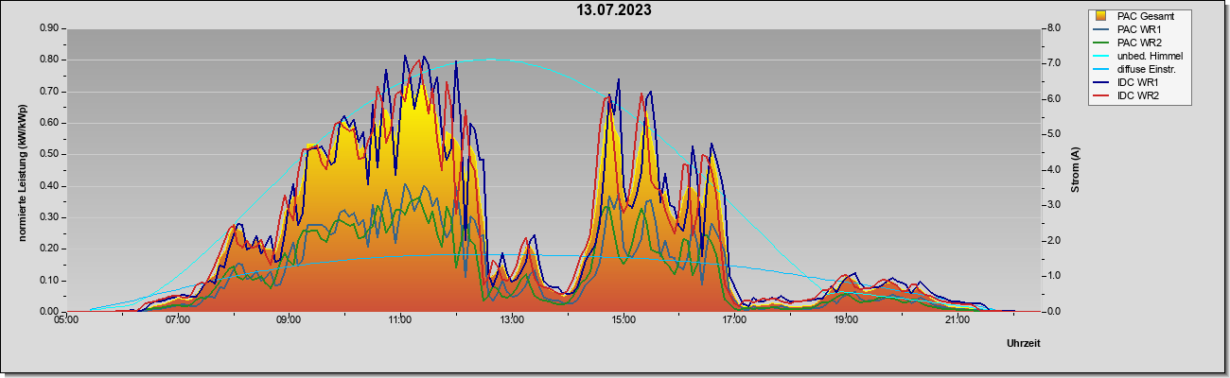Click the 13:00 time axis label
Image resolution: width=1230 pixels, height=378 pixels.
tap(512, 321)
